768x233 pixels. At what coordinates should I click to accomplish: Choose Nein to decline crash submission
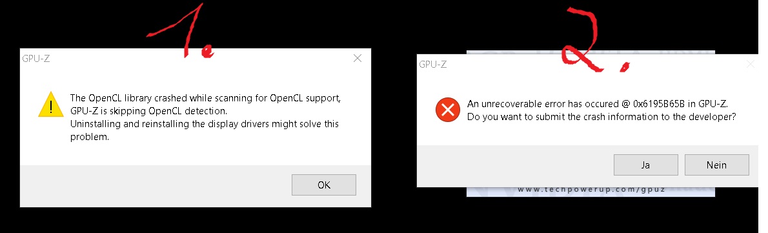[716, 165]
